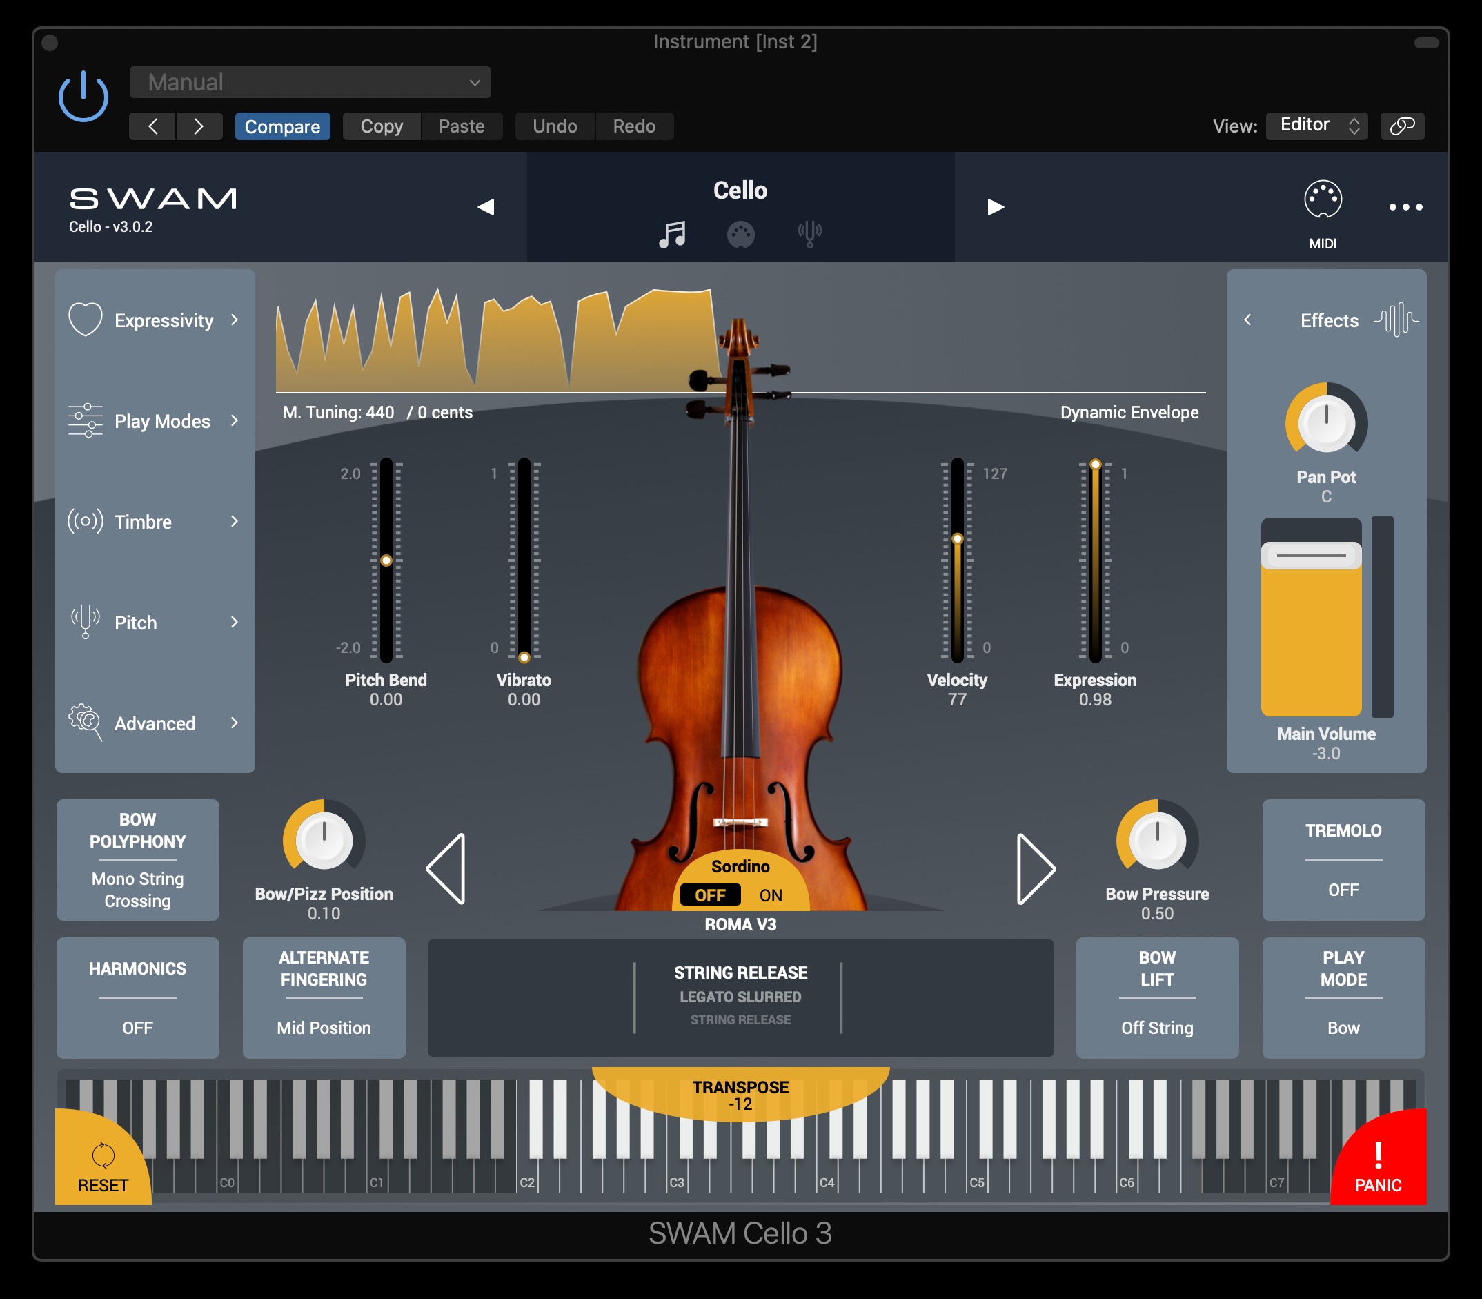Click the Main Volume fader handle
Image resolution: width=1482 pixels, height=1299 pixels.
click(x=1310, y=556)
